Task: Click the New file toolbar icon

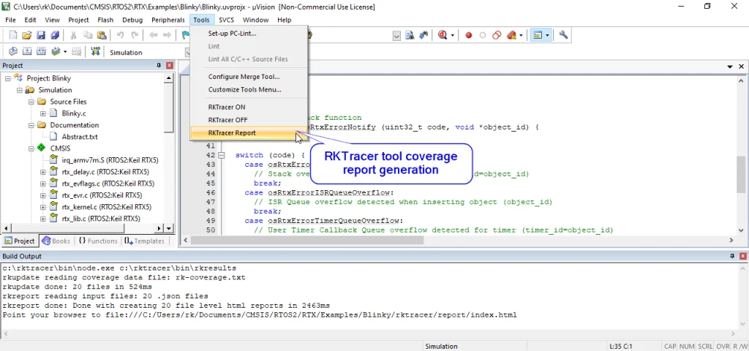Action: tap(13, 35)
